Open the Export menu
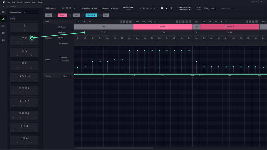 tap(20, 2)
